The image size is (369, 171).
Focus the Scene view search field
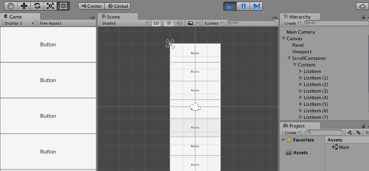click(x=251, y=23)
